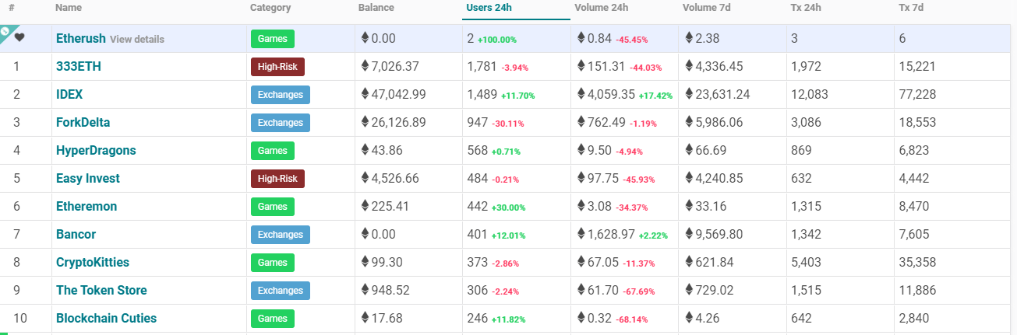Sort table by Name column header
The image size is (1017, 335).
(69, 8)
